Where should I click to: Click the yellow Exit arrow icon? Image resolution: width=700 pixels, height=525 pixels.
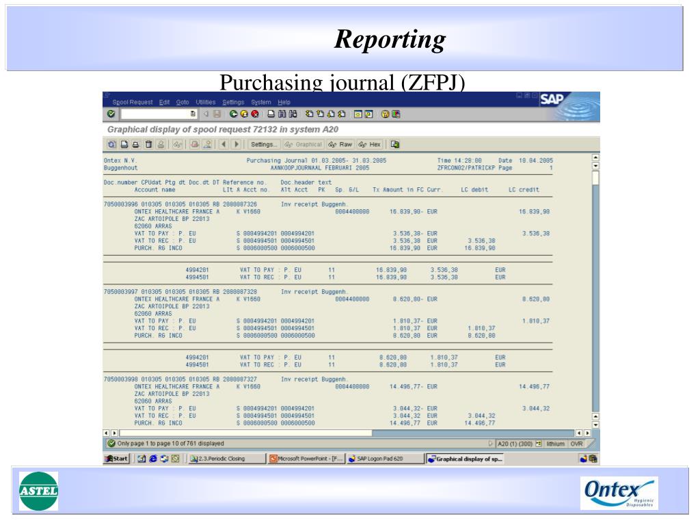tap(244, 114)
